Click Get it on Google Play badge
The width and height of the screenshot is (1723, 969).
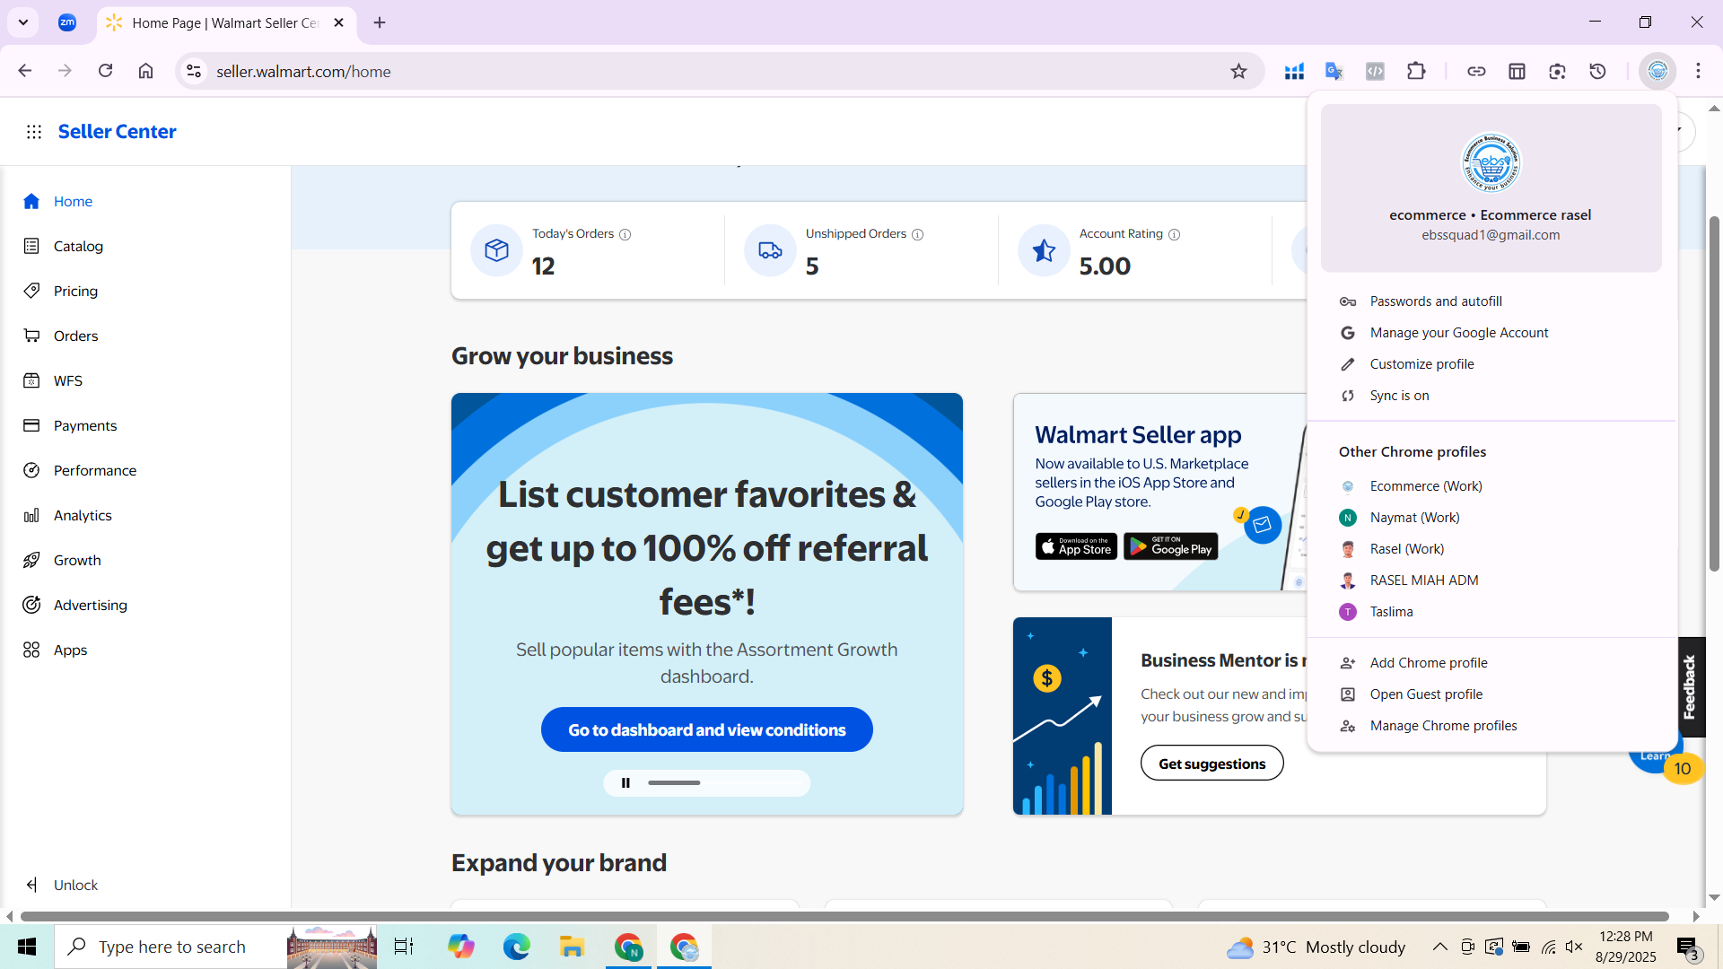(x=1170, y=546)
